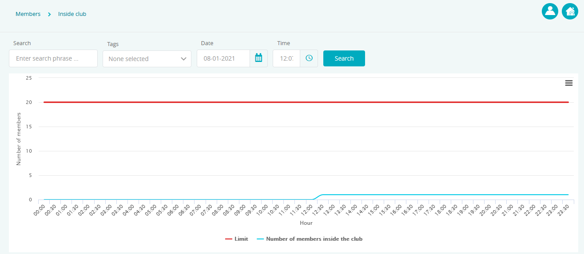Open the chart hamburger menu
The image size is (584, 254).
click(x=568, y=83)
